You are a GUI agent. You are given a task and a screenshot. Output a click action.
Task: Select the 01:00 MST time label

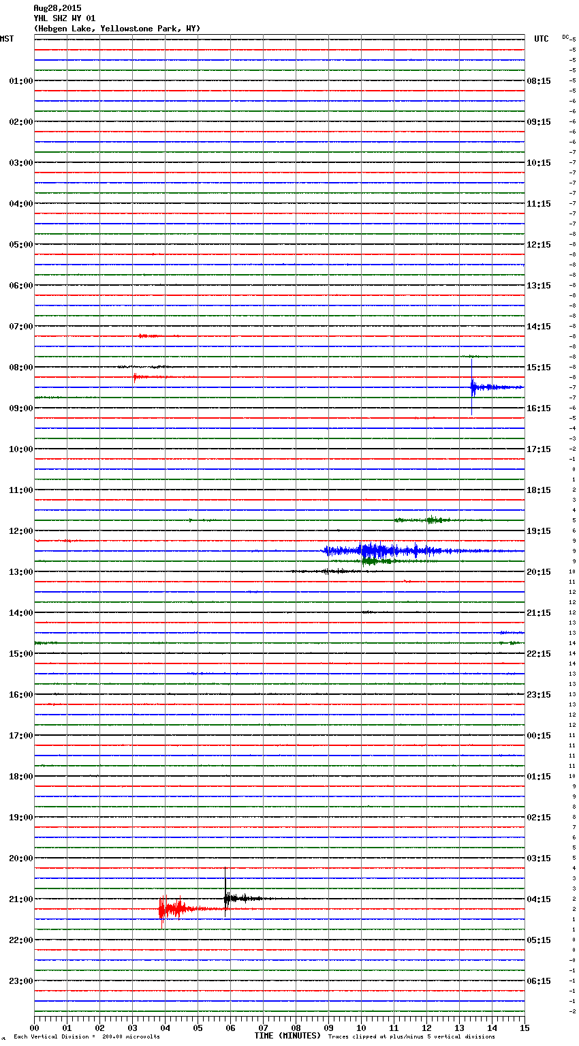pyautogui.click(x=20, y=81)
